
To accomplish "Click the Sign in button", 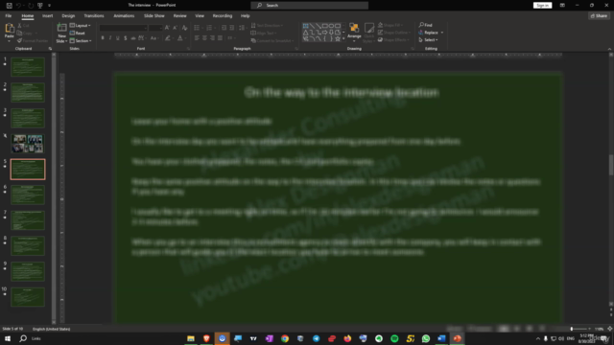I will [542, 6].
